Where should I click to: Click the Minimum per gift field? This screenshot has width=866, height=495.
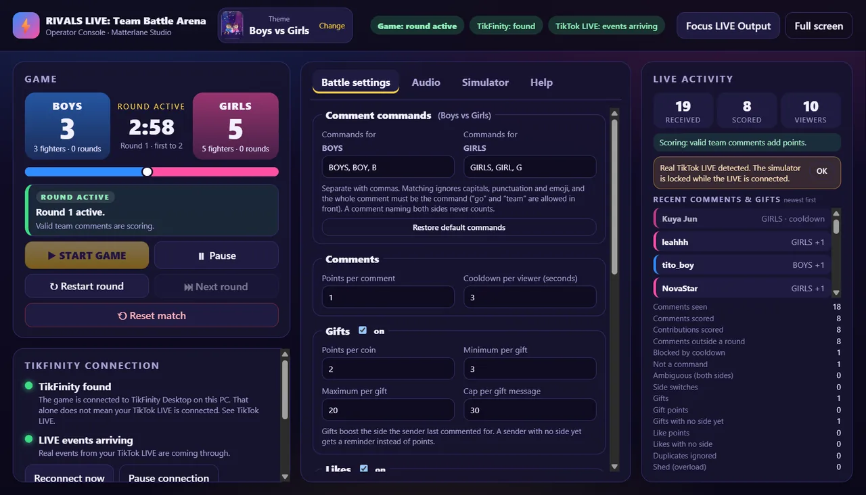pos(530,369)
